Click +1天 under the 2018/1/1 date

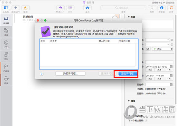150,79
